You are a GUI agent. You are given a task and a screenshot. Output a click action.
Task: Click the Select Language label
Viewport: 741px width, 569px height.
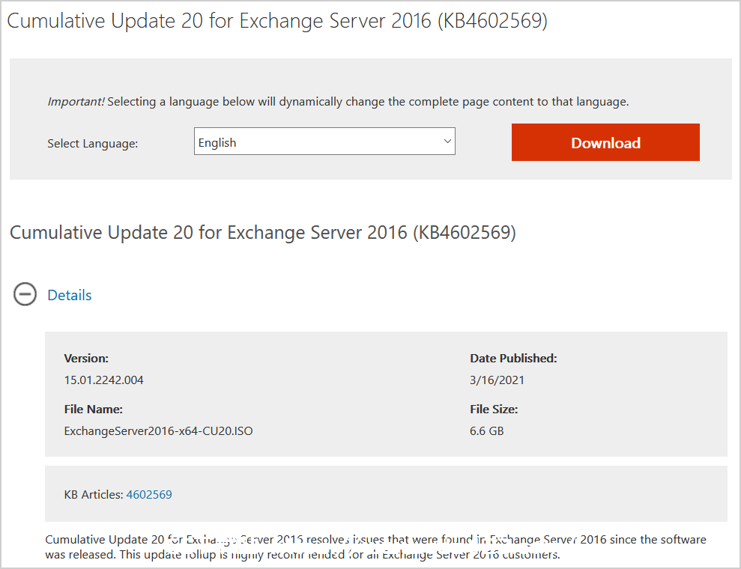click(93, 144)
